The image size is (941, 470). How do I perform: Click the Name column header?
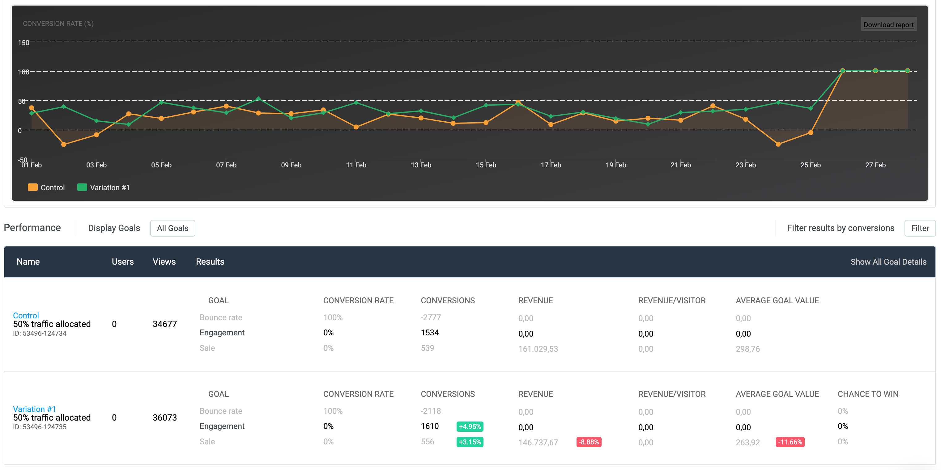(28, 262)
